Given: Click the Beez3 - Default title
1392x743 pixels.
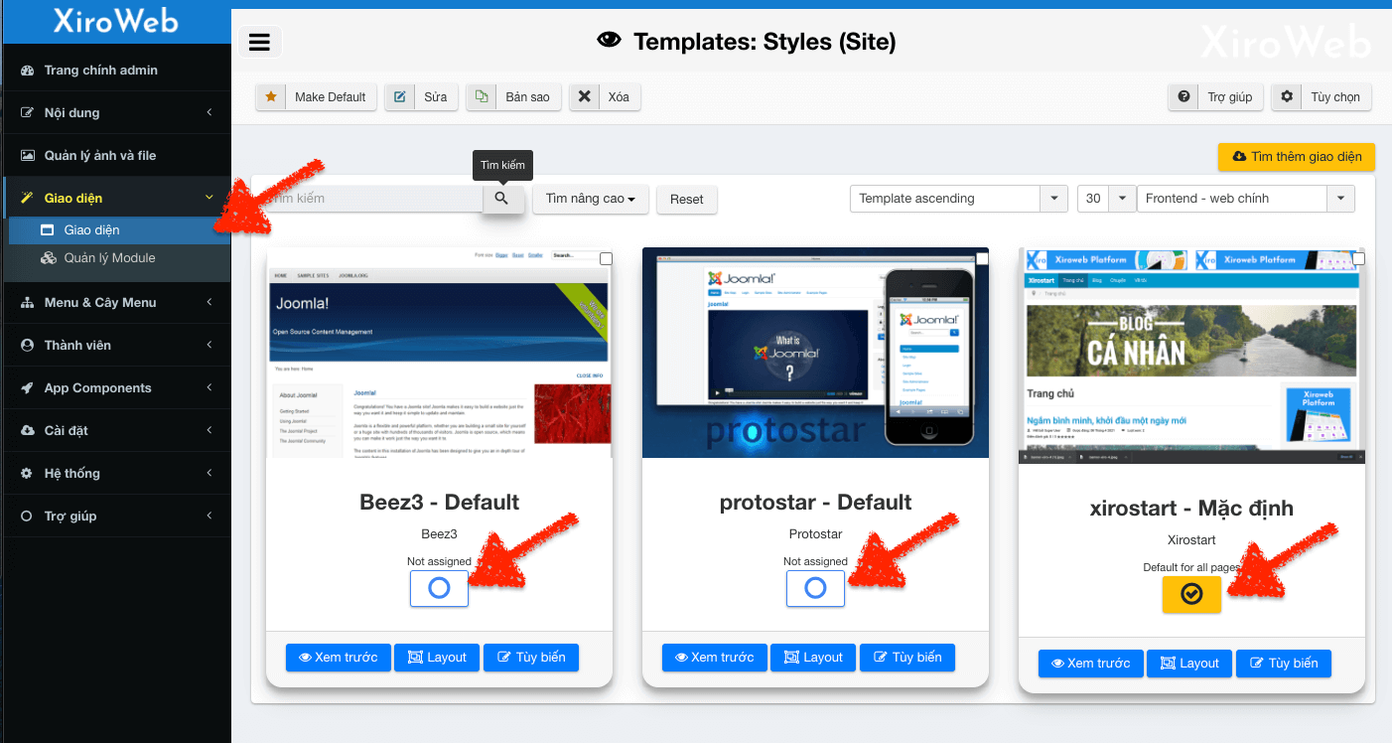Looking at the screenshot, I should pyautogui.click(x=439, y=503).
